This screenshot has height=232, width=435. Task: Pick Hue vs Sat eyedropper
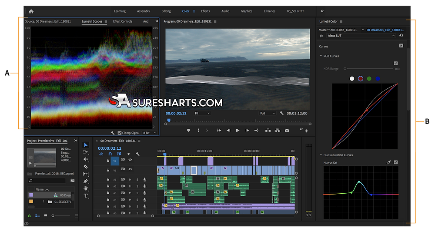388,162
